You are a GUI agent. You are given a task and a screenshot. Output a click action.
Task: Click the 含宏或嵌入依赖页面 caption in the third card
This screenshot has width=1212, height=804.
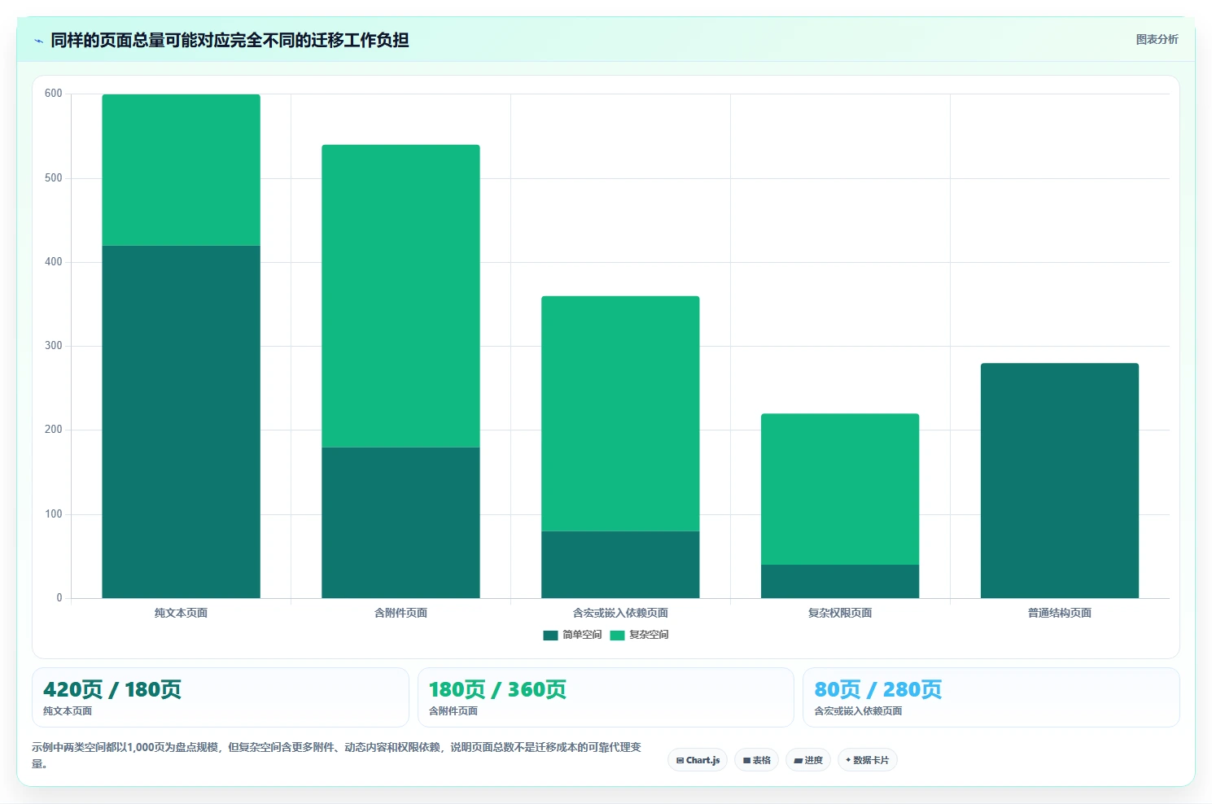(858, 711)
